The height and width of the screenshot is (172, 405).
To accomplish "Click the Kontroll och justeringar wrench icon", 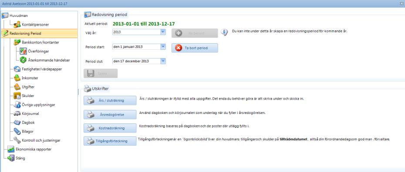I will 17,140.
